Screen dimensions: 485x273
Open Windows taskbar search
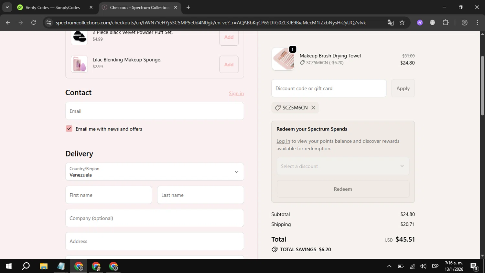[26, 266]
